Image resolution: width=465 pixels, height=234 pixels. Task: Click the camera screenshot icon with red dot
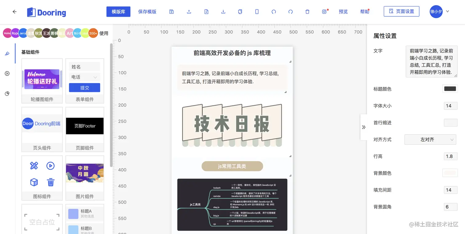coord(324,12)
